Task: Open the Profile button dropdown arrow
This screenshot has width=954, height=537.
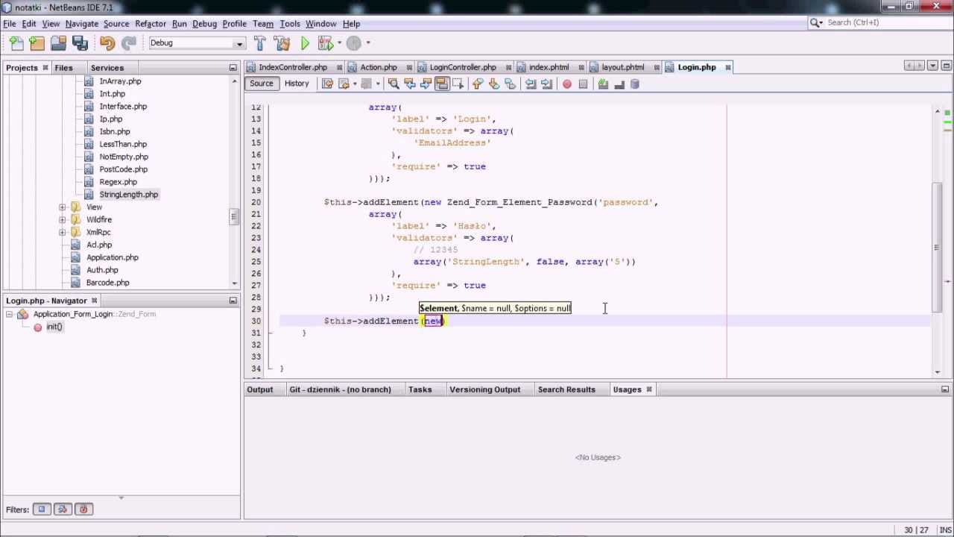Action: click(x=368, y=43)
